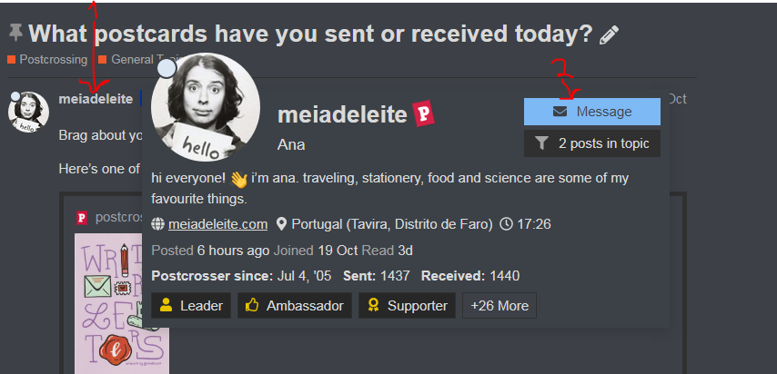Click the pinned topic pushpin icon
This screenshot has height=374, width=777.
[x=15, y=33]
